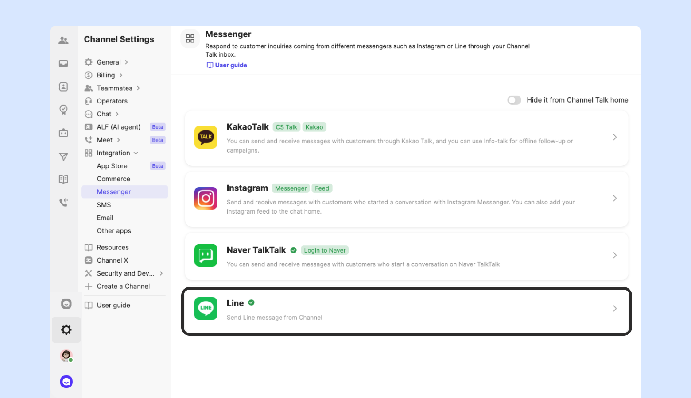Screen dimensions: 691x398
Task: Click the Channel X icon in sidebar
Action: [89, 260]
